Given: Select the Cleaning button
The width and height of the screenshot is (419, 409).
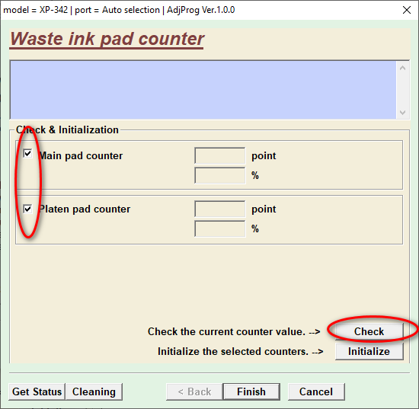Looking at the screenshot, I should point(94,391).
